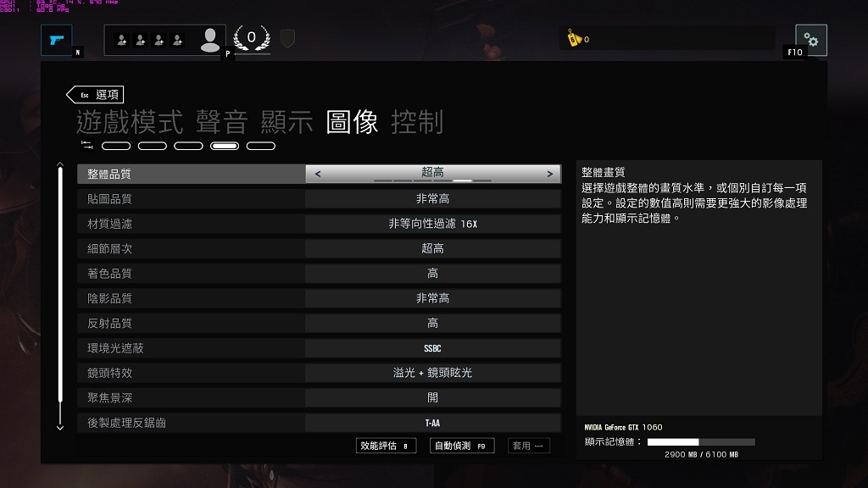Click the scroll down arrow of settings list
This screenshot has height=488, width=868.
60,427
